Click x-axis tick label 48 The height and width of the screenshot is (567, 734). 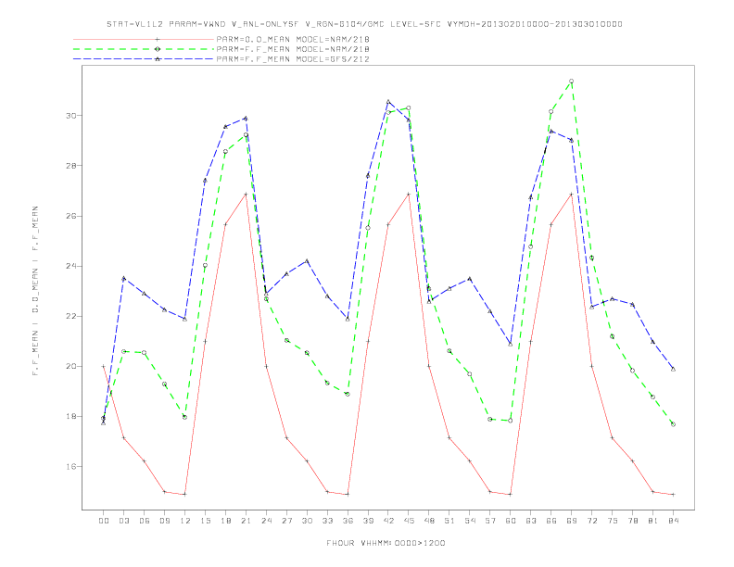click(x=429, y=521)
